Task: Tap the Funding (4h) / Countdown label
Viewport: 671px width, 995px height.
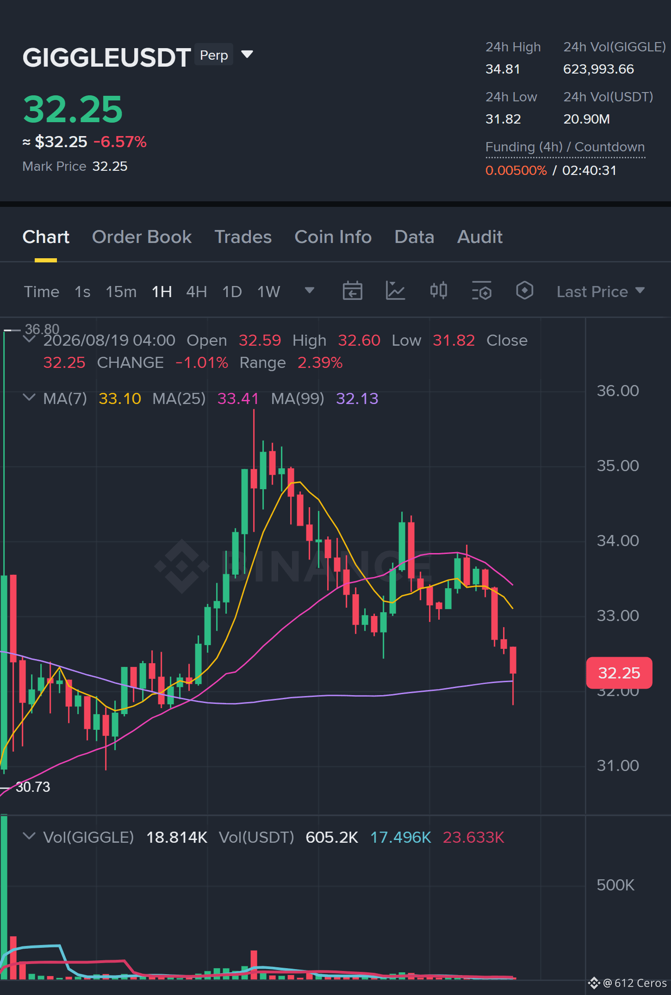Action: 565,147
